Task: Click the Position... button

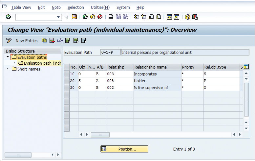Action: coord(124,149)
